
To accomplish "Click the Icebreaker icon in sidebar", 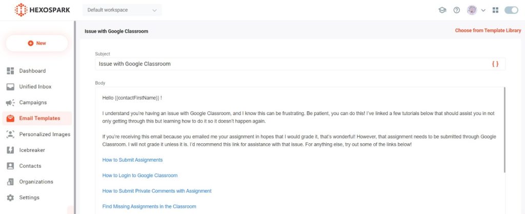I will point(10,150).
